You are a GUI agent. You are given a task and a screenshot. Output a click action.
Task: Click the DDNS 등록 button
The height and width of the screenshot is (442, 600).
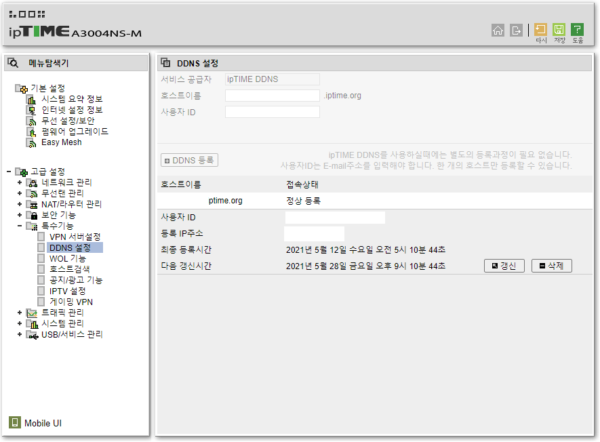coord(189,161)
